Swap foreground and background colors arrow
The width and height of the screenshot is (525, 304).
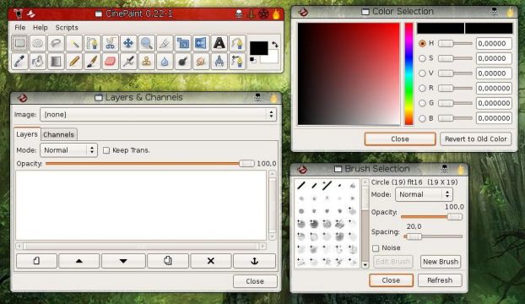click(274, 45)
